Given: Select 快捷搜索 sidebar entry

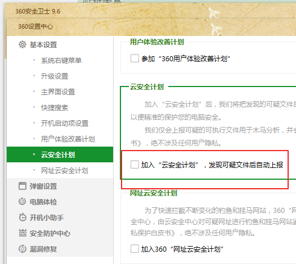Looking at the screenshot, I should pyautogui.click(x=55, y=108).
